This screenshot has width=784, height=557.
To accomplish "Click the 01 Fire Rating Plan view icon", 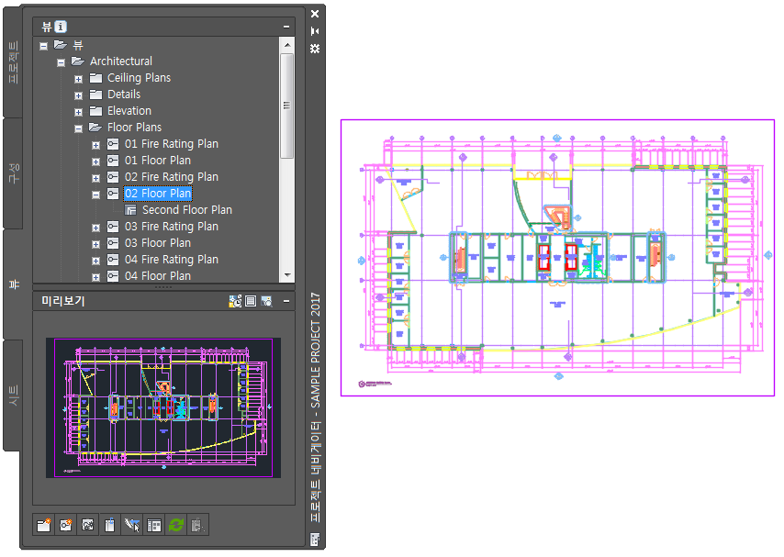I will coord(113,144).
